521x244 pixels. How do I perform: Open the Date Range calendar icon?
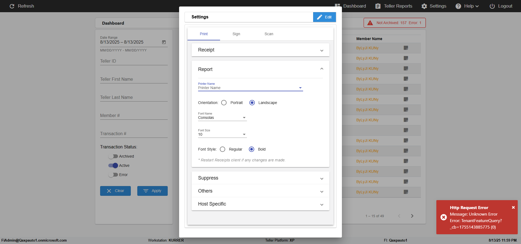pos(164,42)
